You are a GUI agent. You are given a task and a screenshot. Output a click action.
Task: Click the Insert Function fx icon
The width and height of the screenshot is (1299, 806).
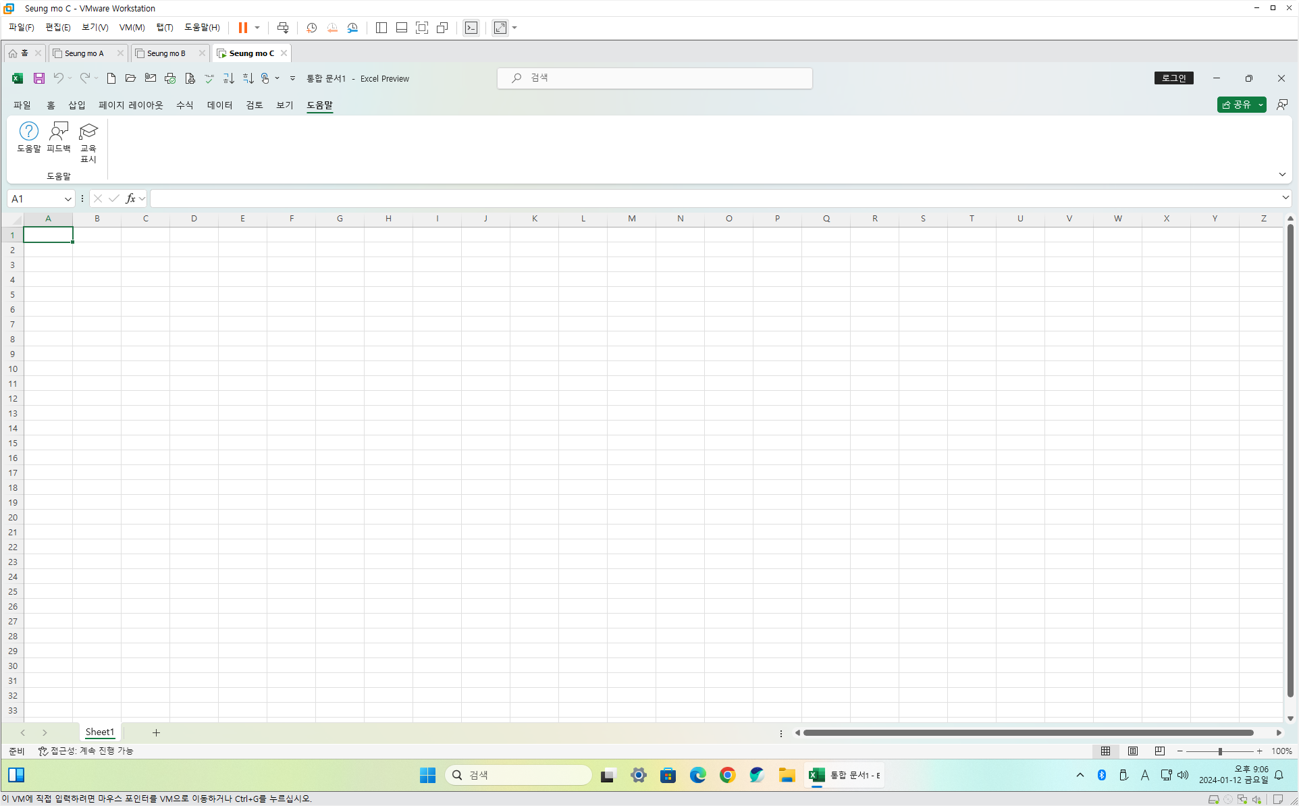pos(130,198)
